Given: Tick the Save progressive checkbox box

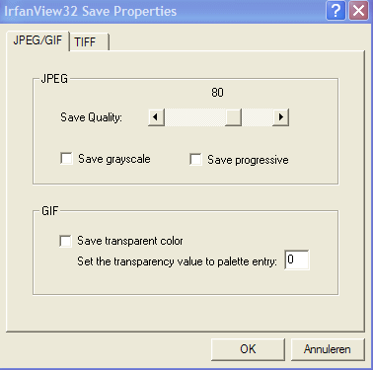Looking at the screenshot, I should [x=195, y=159].
